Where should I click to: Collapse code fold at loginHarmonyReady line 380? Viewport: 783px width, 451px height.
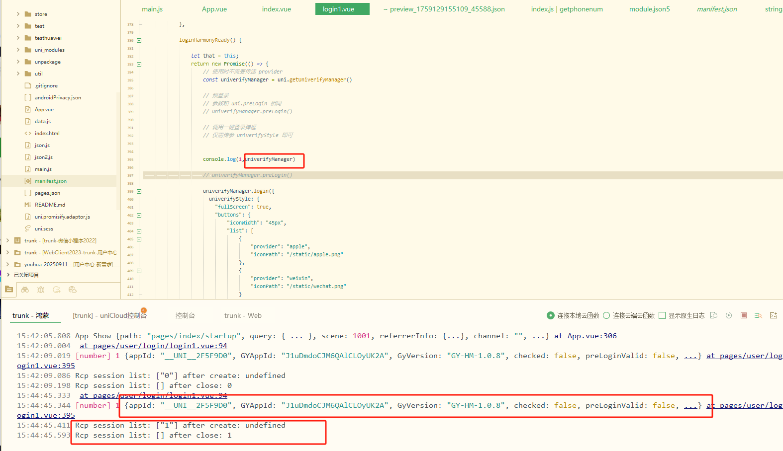coord(139,40)
